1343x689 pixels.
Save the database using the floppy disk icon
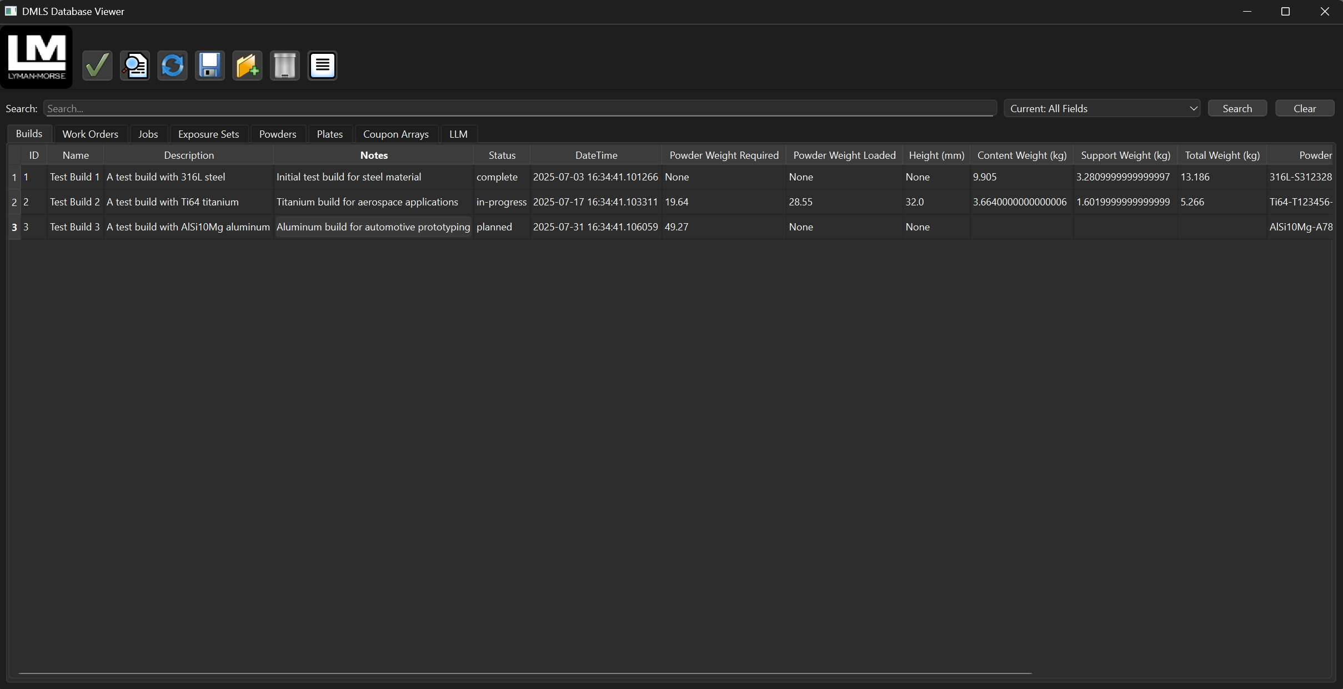coord(209,66)
